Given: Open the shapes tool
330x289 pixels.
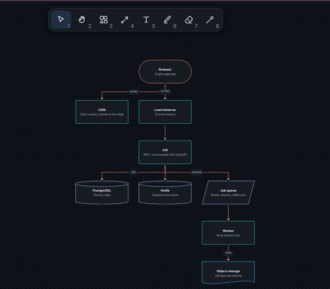Looking at the screenshot, I should (104, 20).
